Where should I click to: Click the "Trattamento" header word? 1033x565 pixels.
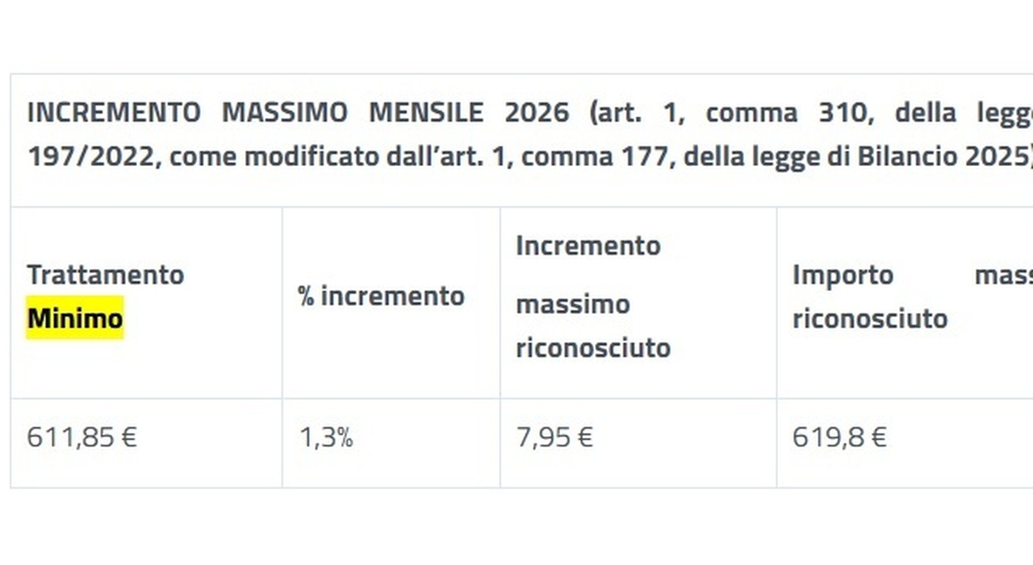(106, 275)
